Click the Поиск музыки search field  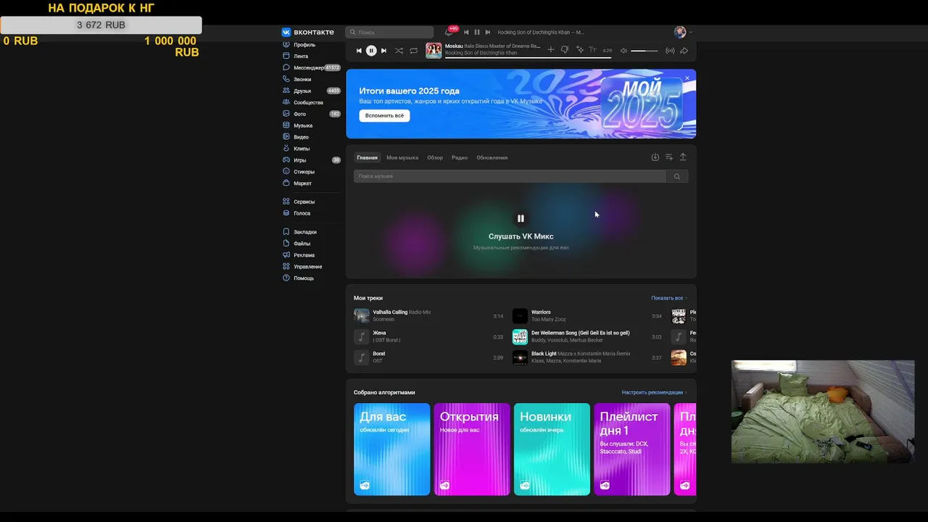[x=510, y=176]
